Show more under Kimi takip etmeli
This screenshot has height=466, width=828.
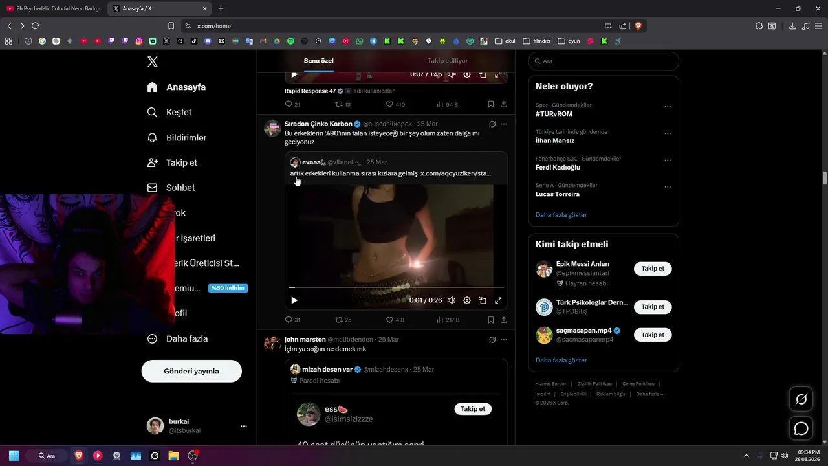click(561, 360)
